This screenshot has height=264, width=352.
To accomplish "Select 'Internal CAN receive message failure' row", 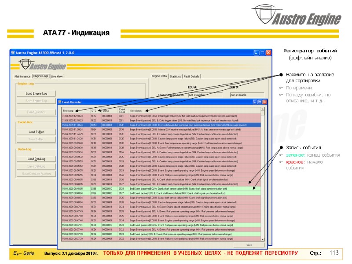I will pos(161,129).
